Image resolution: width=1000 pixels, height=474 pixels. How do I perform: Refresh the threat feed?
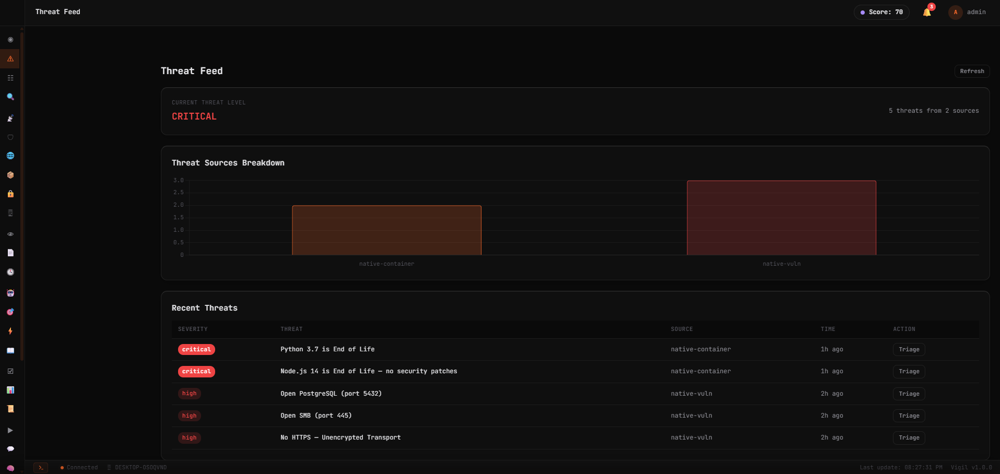point(972,71)
